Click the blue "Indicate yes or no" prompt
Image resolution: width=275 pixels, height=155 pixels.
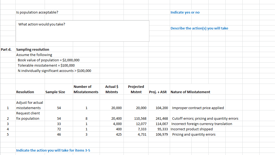185,12
